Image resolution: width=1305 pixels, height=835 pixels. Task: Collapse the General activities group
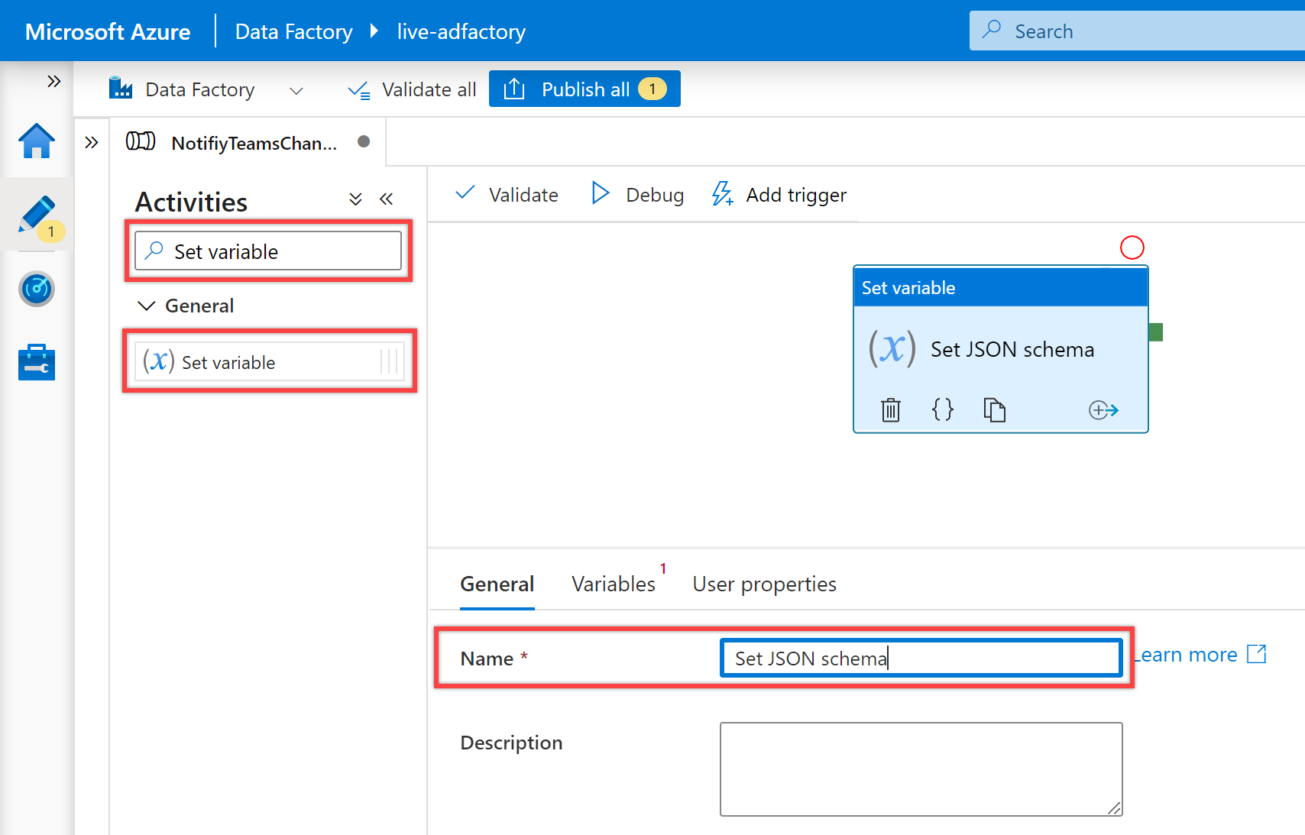tap(145, 306)
